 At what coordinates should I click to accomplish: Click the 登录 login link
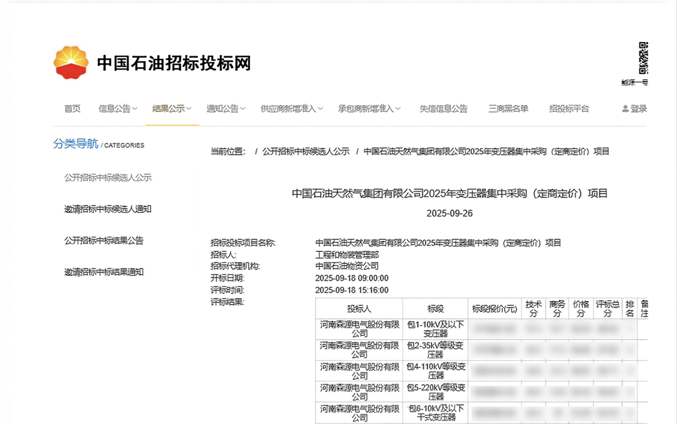tap(639, 109)
